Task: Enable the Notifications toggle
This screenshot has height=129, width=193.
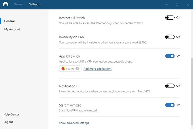Action: click(170, 86)
